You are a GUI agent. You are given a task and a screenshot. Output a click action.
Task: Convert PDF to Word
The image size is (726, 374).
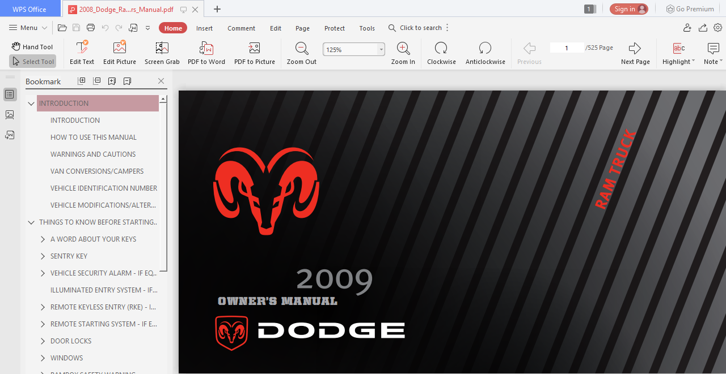coord(206,53)
